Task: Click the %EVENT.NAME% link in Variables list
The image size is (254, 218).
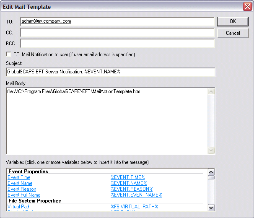Action: tap(129, 183)
